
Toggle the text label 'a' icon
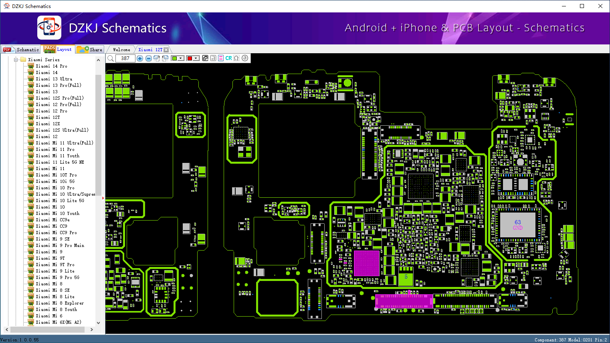tap(213, 58)
